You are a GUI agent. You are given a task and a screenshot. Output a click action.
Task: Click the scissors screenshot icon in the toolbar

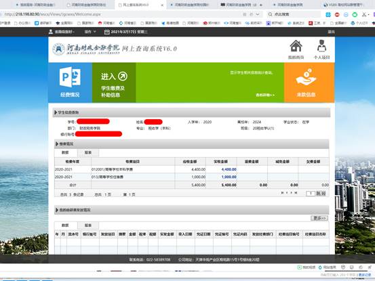(364, 15)
